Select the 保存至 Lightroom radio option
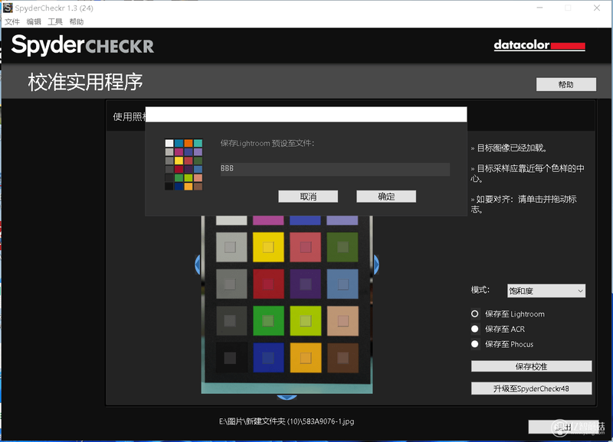Image resolution: width=613 pixels, height=442 pixels. point(475,314)
